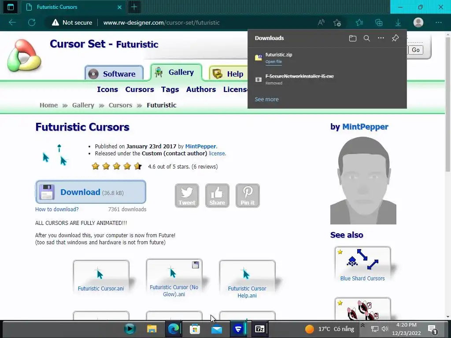Click the Facebook Share thumbs-up icon
This screenshot has width=451, height=338.
coord(217,195)
